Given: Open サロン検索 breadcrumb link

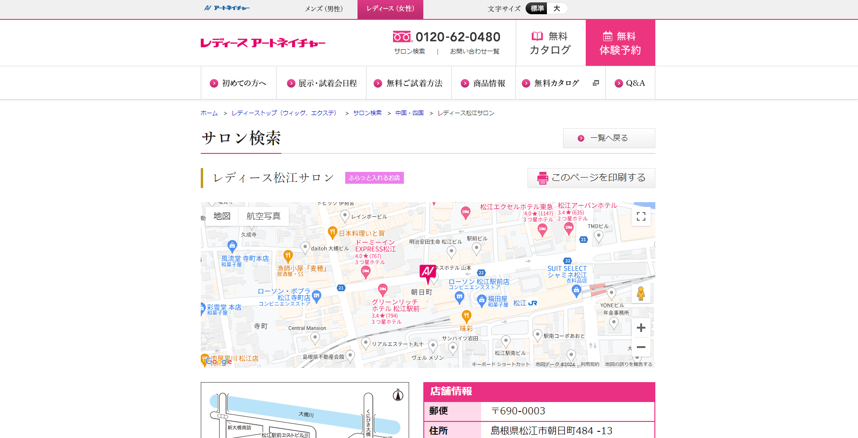Looking at the screenshot, I should pos(367,113).
